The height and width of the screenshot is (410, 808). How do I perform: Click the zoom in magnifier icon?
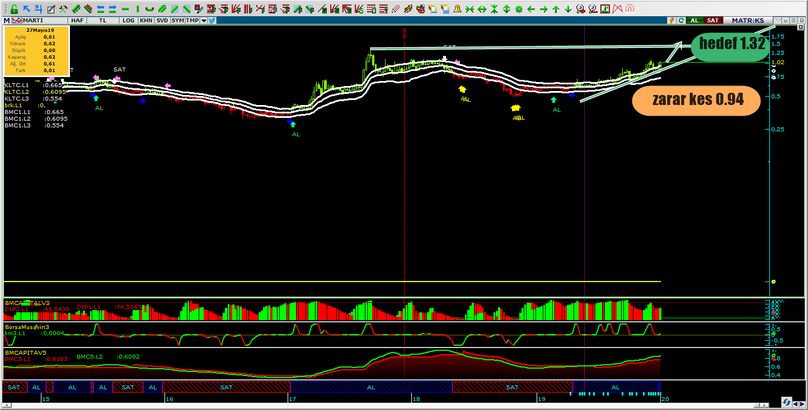tap(580, 9)
